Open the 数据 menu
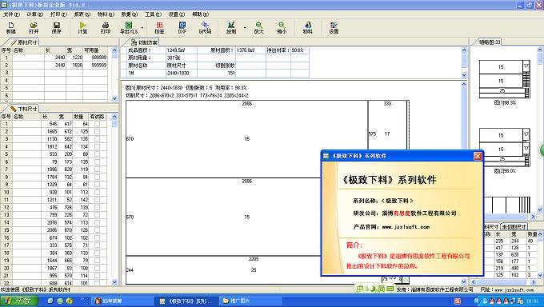 pos(130,14)
